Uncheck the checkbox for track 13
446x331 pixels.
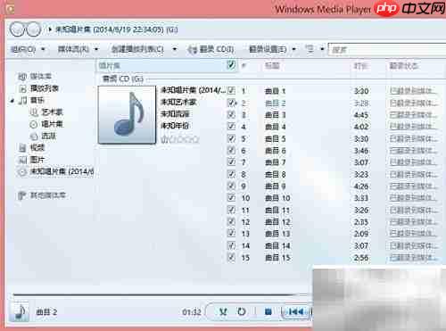point(231,234)
